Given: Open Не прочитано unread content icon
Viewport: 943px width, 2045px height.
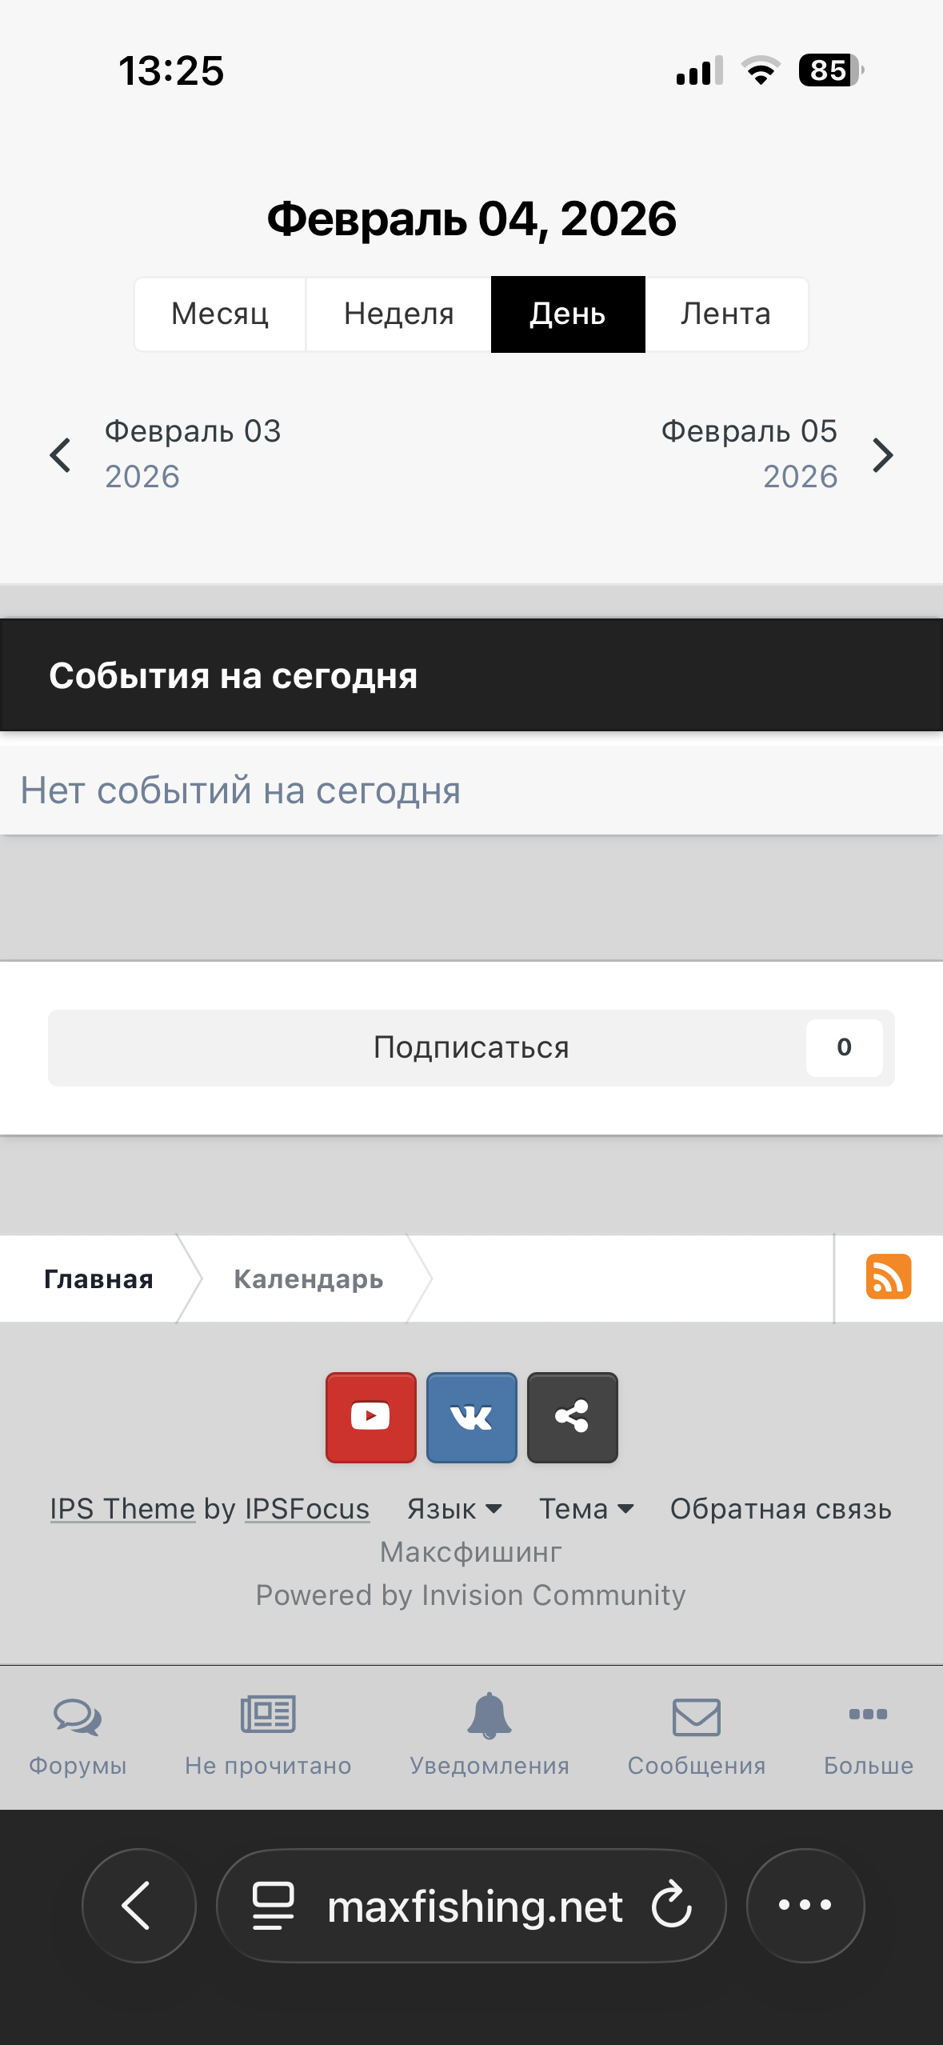Looking at the screenshot, I should tap(268, 1734).
